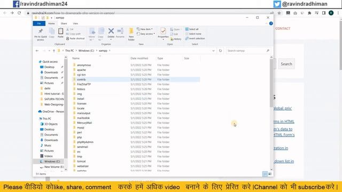This screenshot has width=342, height=192.
Task: Click the file list vertical scrollbar
Action: click(271, 83)
